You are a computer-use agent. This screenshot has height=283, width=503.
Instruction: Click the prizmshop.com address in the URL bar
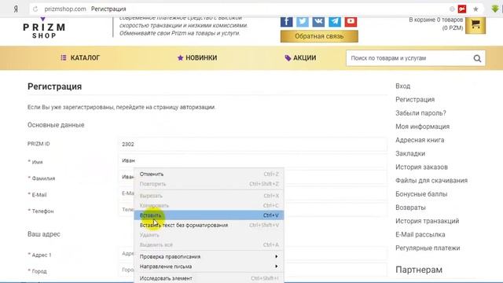click(x=65, y=9)
